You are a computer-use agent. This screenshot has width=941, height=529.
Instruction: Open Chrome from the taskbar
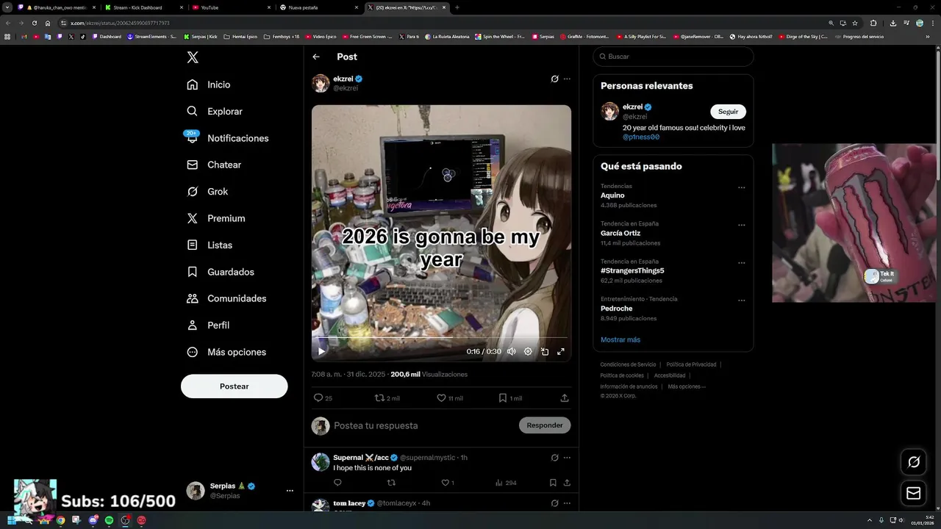[60, 520]
